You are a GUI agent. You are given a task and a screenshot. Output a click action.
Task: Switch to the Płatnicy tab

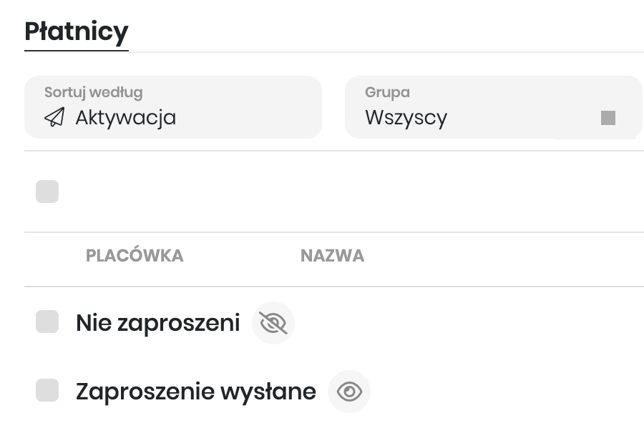(x=77, y=31)
